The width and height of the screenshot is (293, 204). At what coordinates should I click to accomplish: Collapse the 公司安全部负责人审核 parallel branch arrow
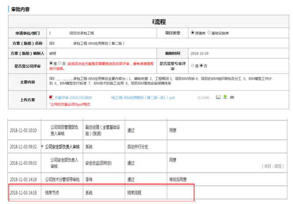pyautogui.click(x=42, y=147)
